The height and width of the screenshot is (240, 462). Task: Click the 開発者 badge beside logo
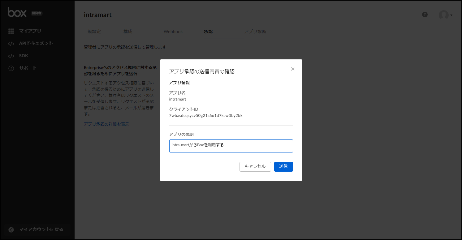(37, 13)
